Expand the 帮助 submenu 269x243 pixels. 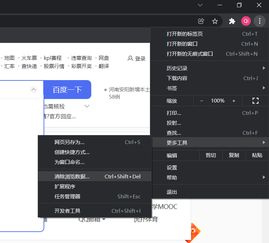pos(209,177)
